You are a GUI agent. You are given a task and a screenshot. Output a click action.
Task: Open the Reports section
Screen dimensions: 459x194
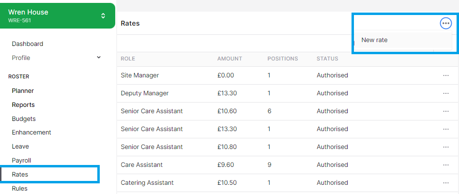pos(23,105)
